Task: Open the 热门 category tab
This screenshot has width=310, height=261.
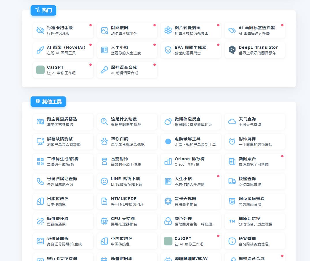Action: pos(44,10)
